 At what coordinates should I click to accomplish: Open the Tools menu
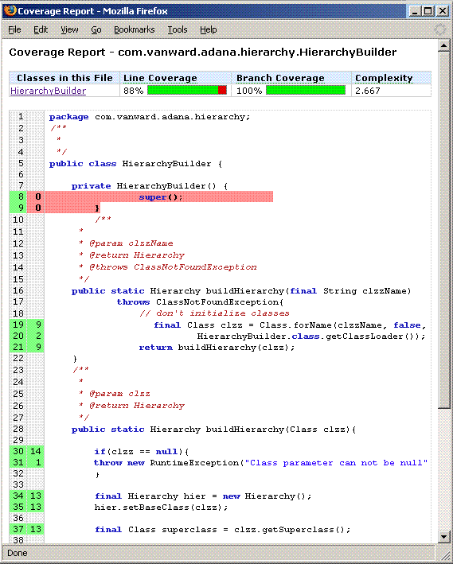pyautogui.click(x=178, y=29)
